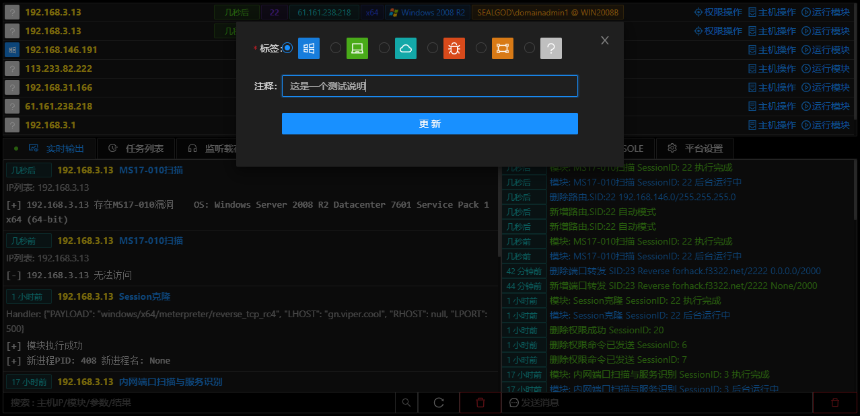Choose the teal cloud tag icon

(406, 48)
